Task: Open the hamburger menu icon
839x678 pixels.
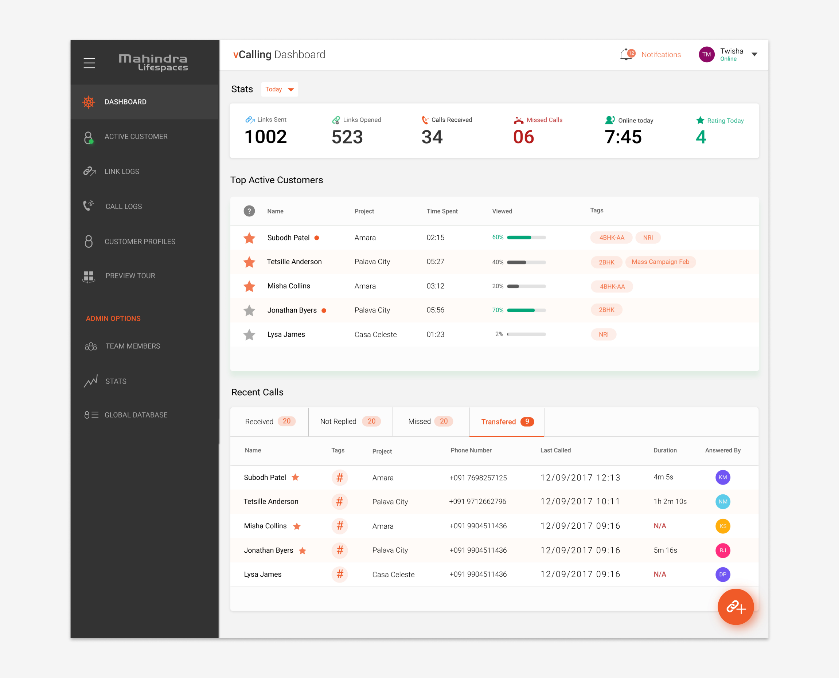Action: [89, 63]
